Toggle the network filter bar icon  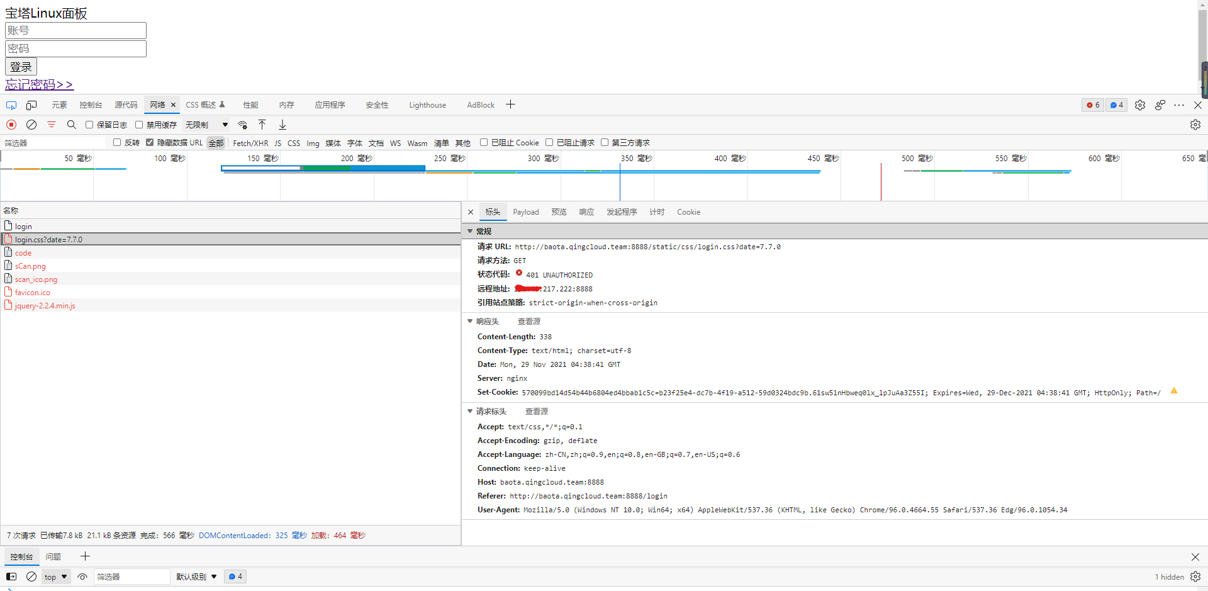tap(52, 125)
